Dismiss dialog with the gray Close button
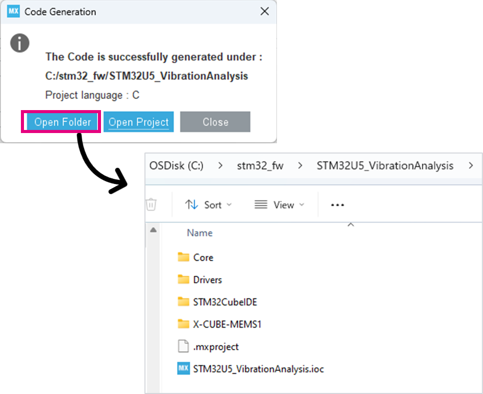This screenshot has height=394, width=483. (215, 122)
